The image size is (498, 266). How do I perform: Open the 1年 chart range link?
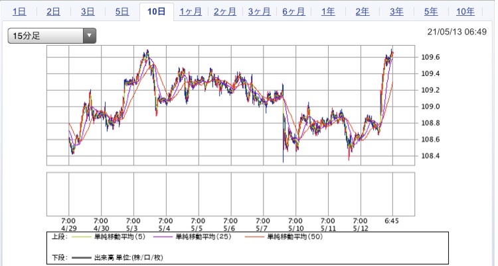coord(328,12)
